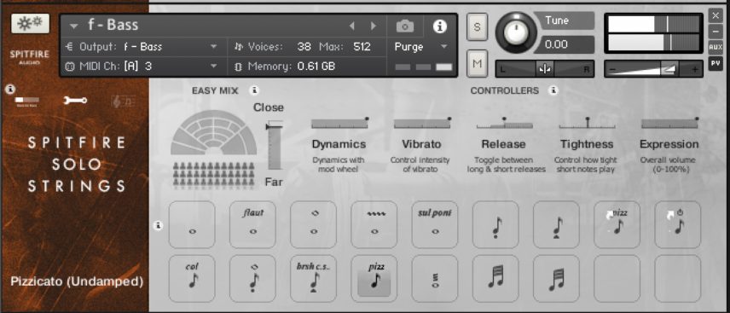Click the info icon beside the articulation grid
Viewport: 730px width, 313px height.
click(159, 225)
